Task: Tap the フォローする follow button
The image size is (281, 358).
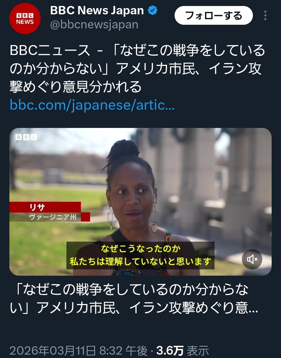Action: tap(214, 16)
